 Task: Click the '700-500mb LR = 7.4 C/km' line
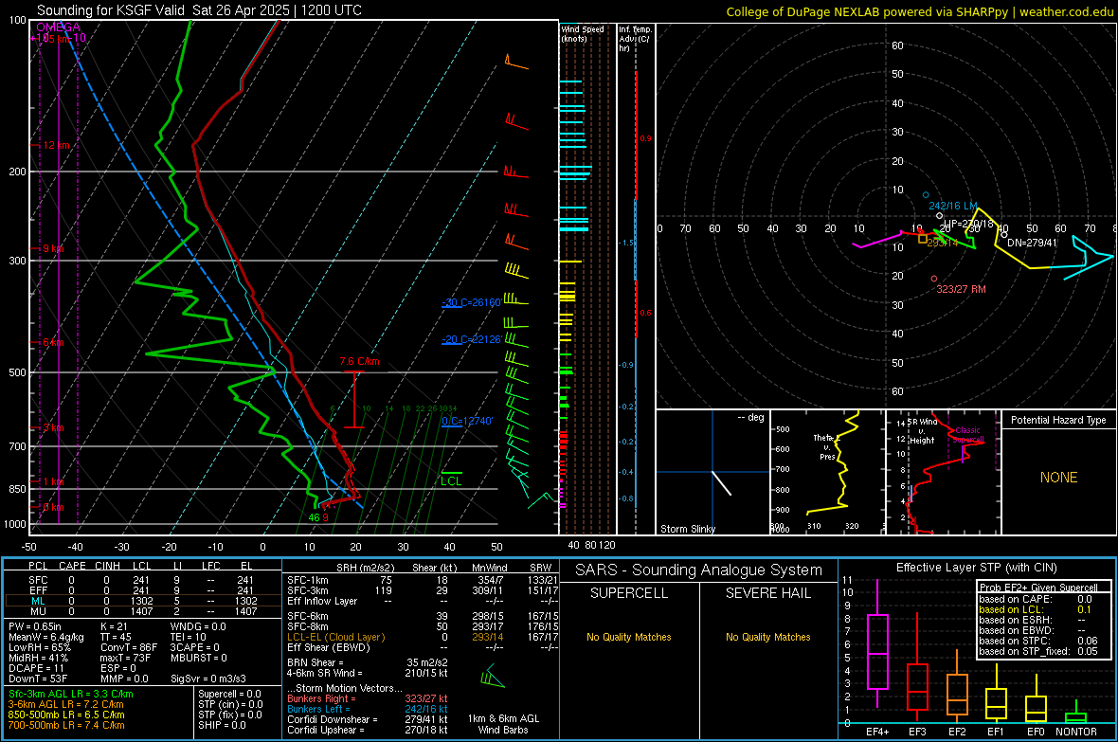point(65,725)
